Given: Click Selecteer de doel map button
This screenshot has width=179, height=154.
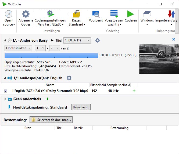Looking at the screenshot, I should (x=51, y=120).
